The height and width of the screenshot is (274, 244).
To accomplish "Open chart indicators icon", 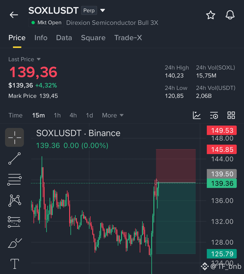I will 197,115.
